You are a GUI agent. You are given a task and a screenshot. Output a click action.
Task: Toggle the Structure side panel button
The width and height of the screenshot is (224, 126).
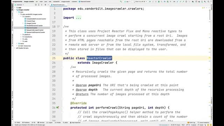(x=13, y=94)
